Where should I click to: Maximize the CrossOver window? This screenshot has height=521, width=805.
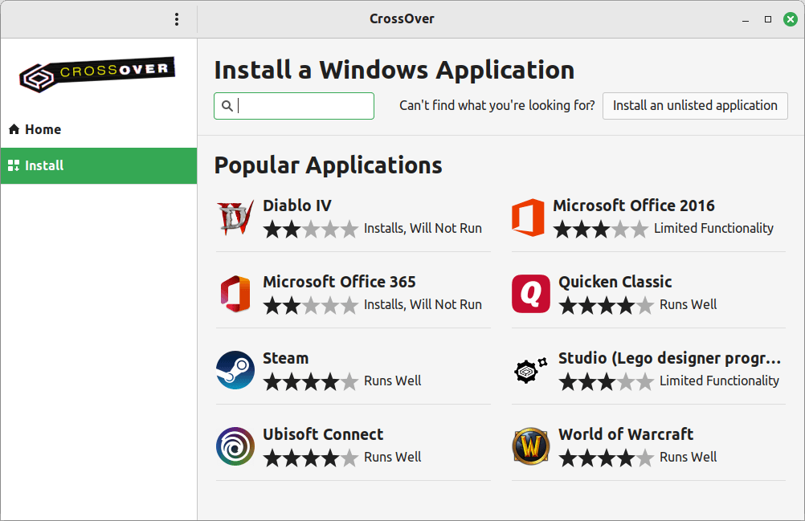coord(768,19)
